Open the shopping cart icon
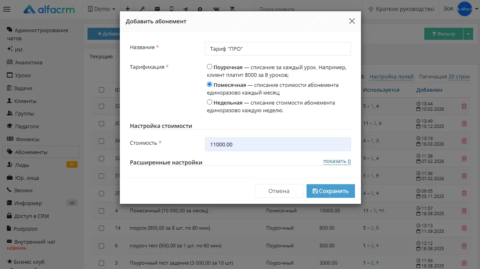The height and width of the screenshot is (269, 480). click(232, 9)
